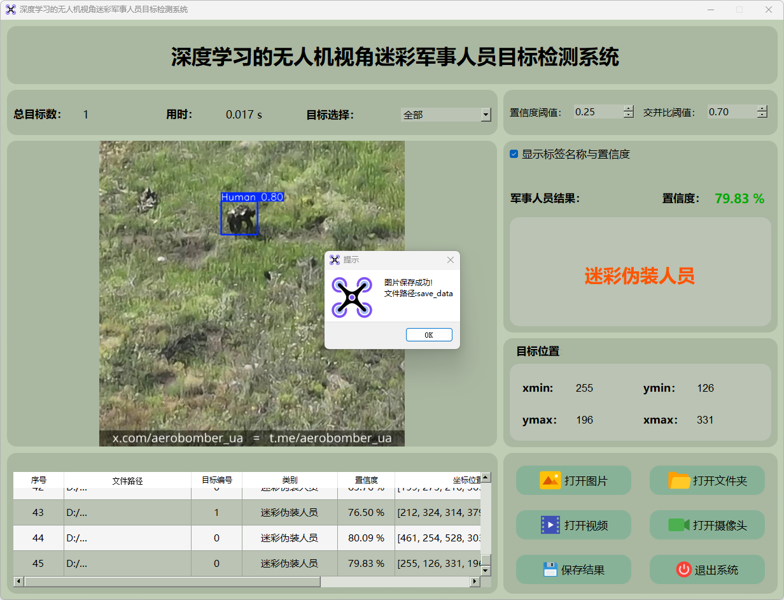Close the prompt dialog with X

pos(451,260)
